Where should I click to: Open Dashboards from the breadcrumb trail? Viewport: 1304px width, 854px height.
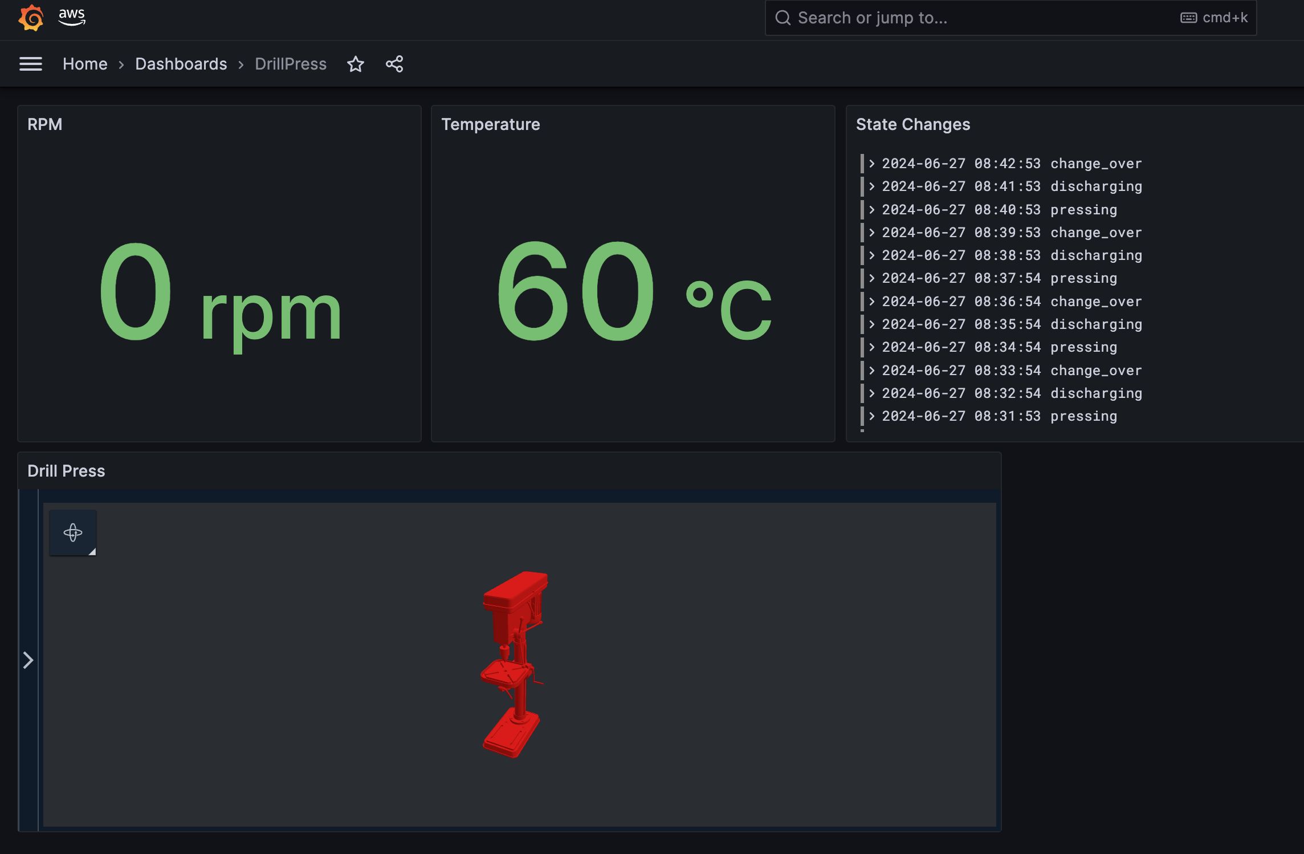[181, 64]
